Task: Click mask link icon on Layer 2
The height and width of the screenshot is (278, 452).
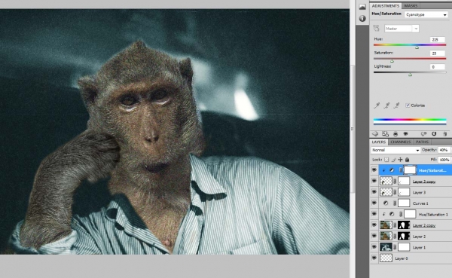Action: (395, 236)
